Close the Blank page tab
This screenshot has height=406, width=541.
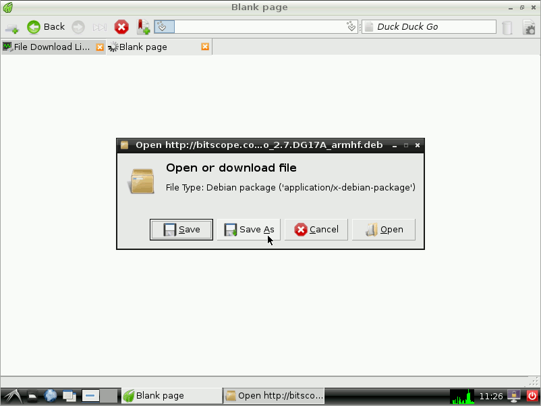click(x=205, y=47)
